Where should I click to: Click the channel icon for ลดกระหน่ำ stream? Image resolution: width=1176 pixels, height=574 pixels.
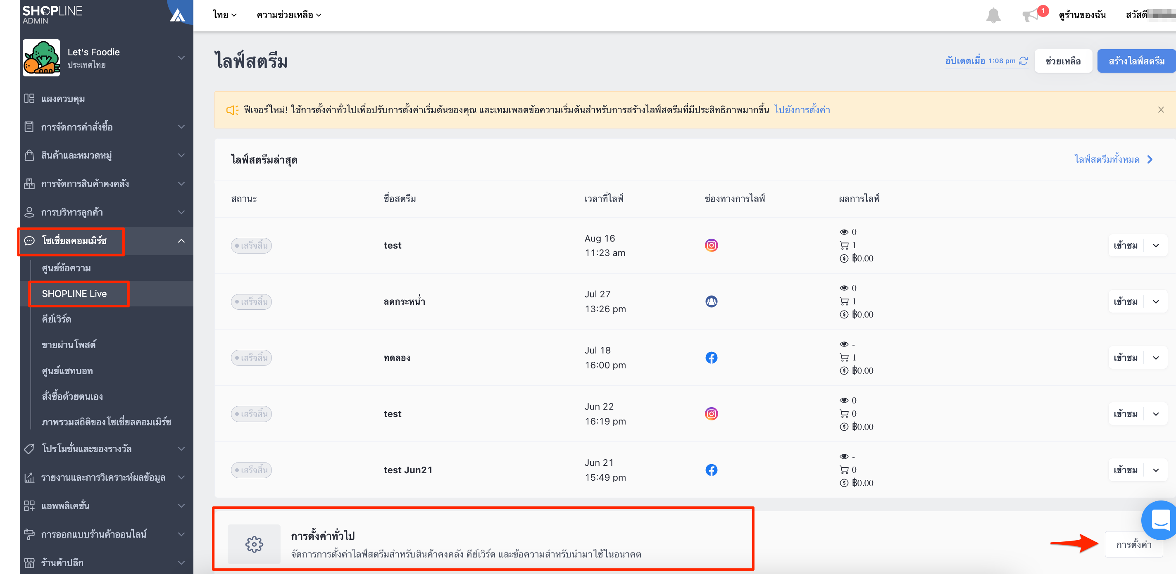tap(711, 301)
